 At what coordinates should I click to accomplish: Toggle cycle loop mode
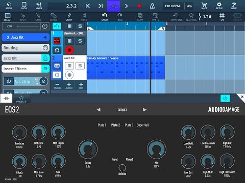tap(113, 6)
